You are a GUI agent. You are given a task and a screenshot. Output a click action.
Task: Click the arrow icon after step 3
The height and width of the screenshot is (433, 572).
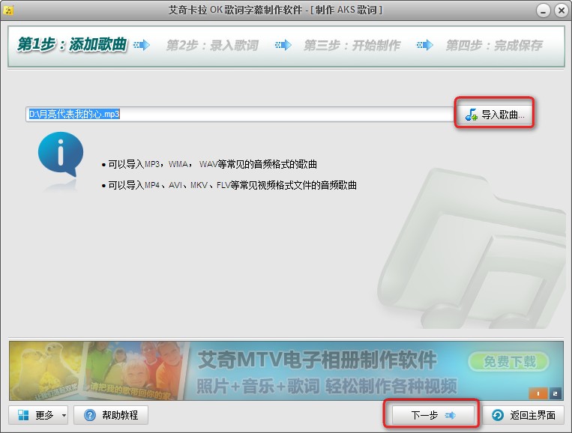tap(424, 45)
